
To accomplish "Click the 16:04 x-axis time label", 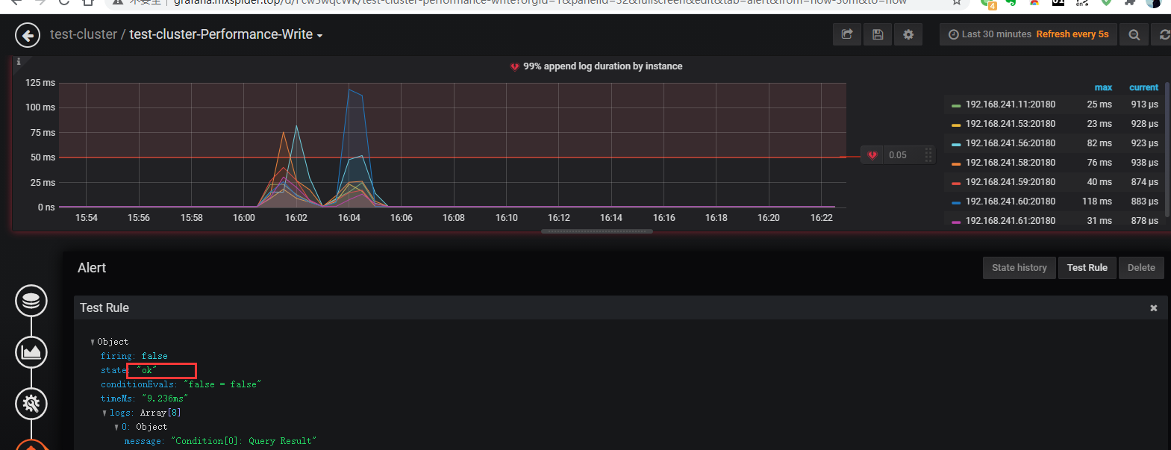I will click(349, 218).
